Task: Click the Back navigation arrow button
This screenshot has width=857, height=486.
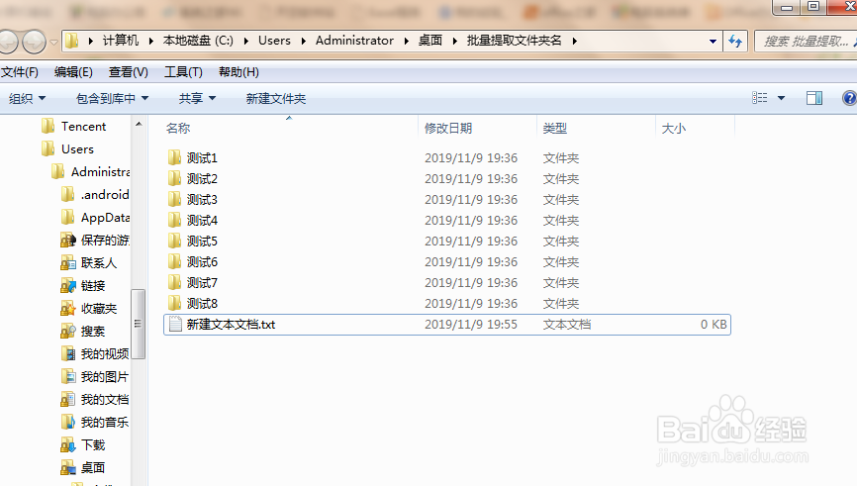Action: click(7, 42)
